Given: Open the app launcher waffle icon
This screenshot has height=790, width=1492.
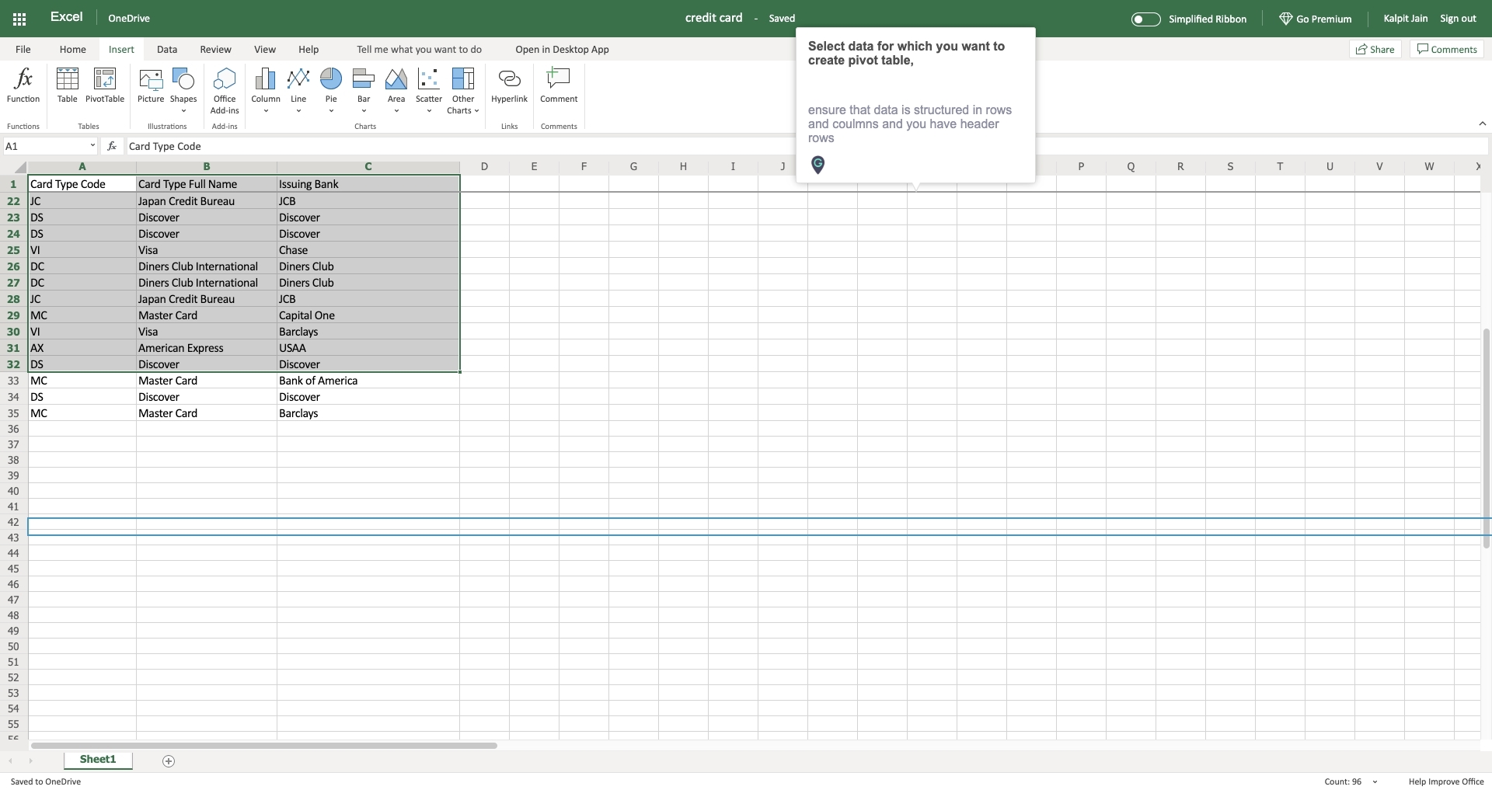Looking at the screenshot, I should click(x=19, y=19).
